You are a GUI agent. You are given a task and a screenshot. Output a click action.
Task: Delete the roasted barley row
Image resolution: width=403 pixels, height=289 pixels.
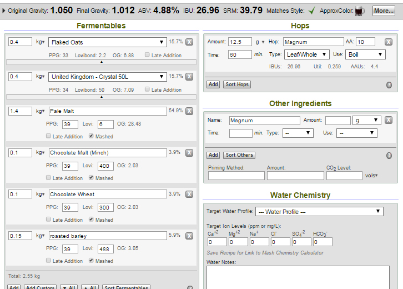click(189, 236)
